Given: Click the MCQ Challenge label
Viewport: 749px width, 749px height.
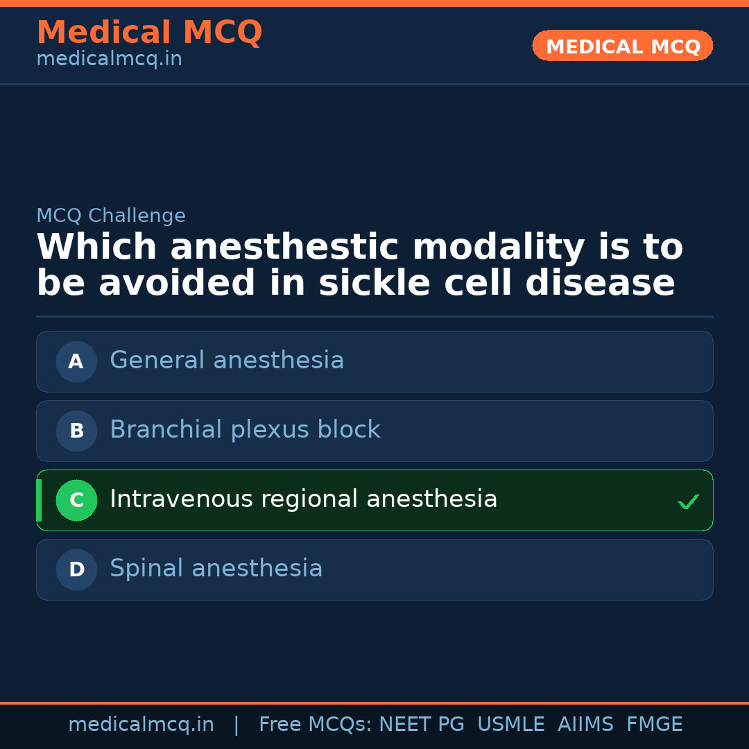Looking at the screenshot, I should [x=111, y=216].
